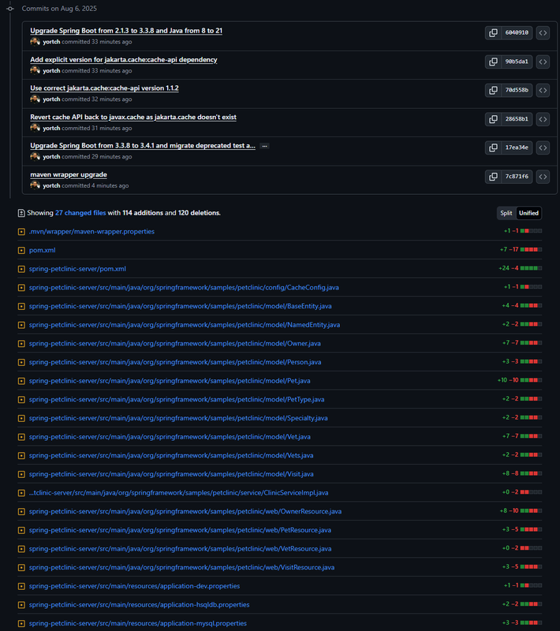Open 27 changed files list
This screenshot has width=560, height=631.
80,213
